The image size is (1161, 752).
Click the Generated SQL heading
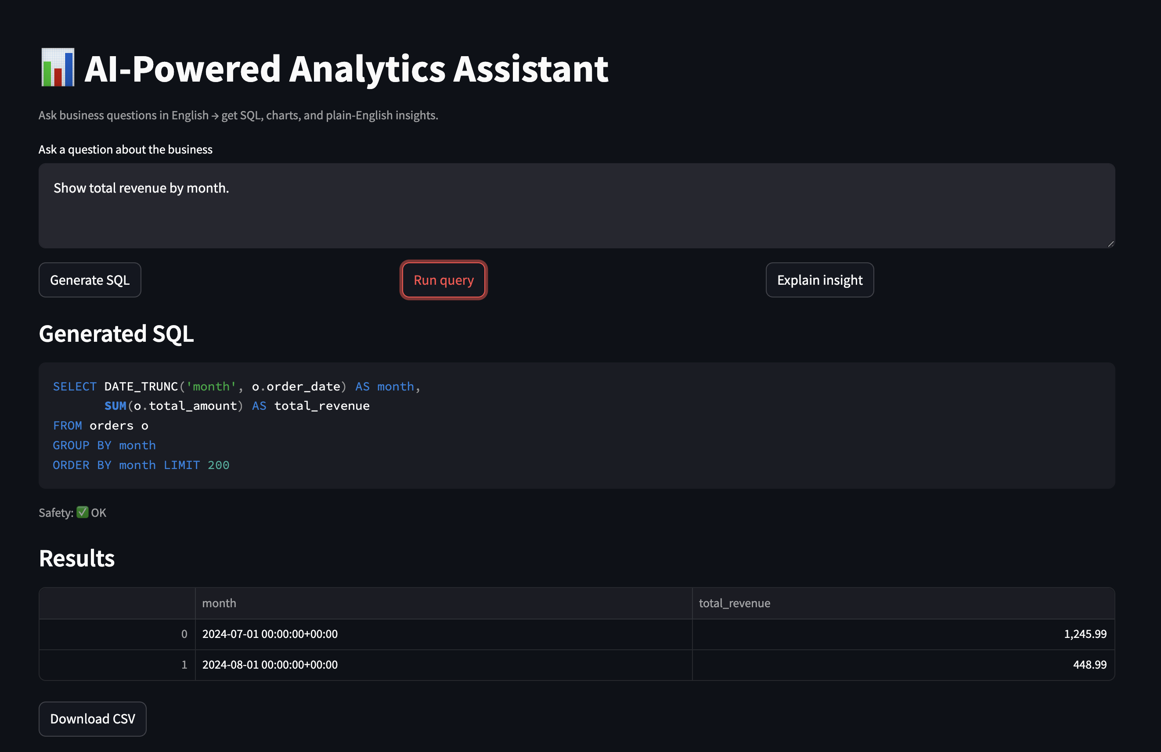coord(116,334)
